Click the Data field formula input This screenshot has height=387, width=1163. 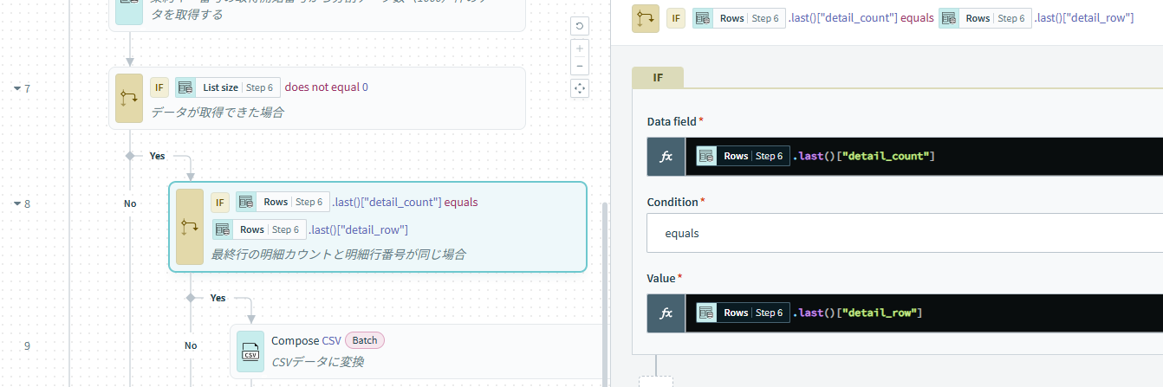924,156
